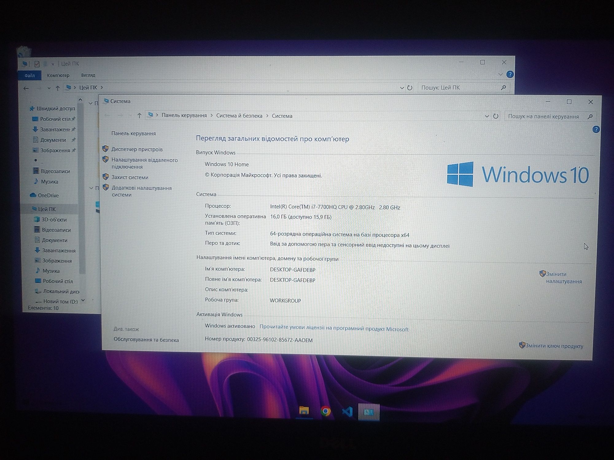The image size is (614, 460).
Task: Click help icon in Система window
Action: (x=596, y=129)
